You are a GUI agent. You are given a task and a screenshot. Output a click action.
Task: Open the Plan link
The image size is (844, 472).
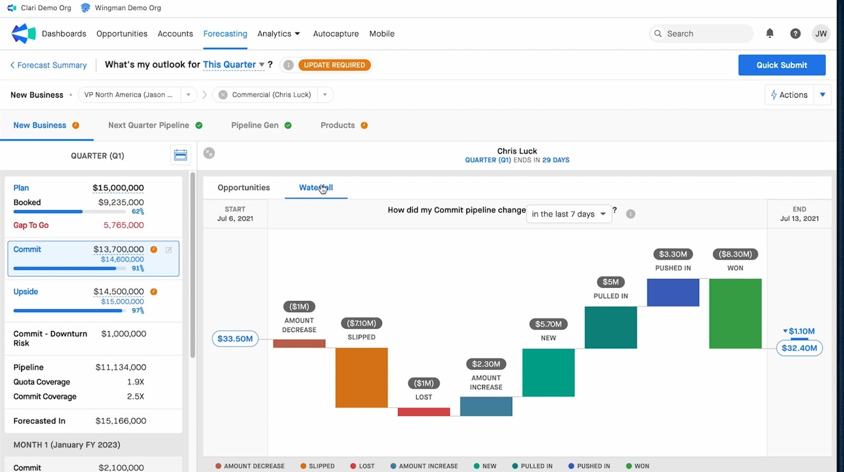pos(21,188)
